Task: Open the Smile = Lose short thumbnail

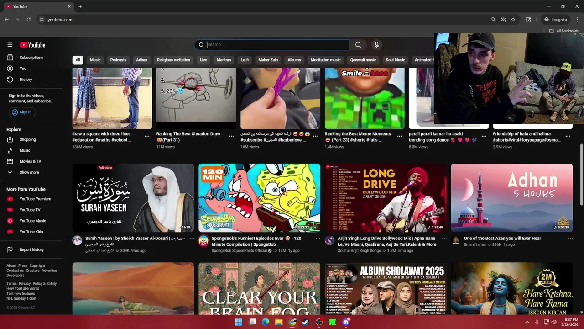Action: [365, 98]
